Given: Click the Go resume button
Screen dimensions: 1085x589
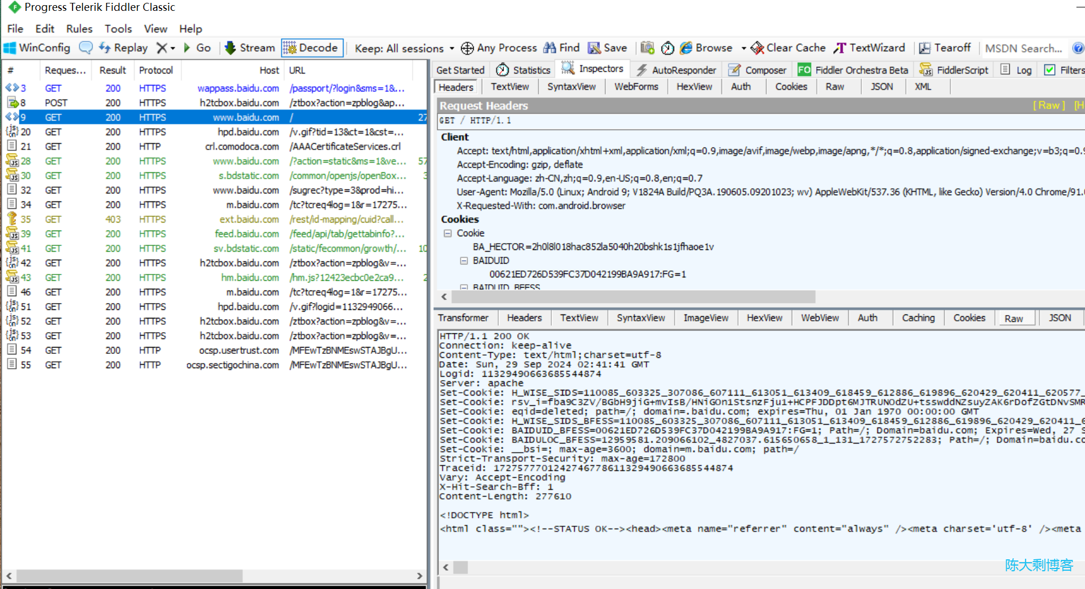Looking at the screenshot, I should click(x=197, y=48).
